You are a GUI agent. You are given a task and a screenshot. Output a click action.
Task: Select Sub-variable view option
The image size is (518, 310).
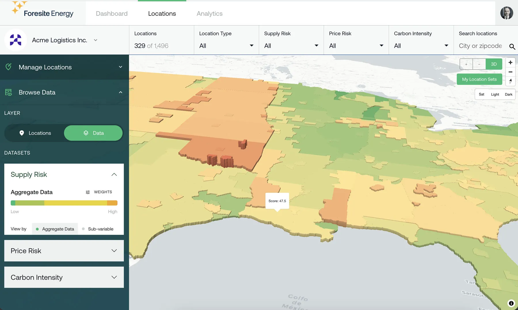(x=98, y=229)
